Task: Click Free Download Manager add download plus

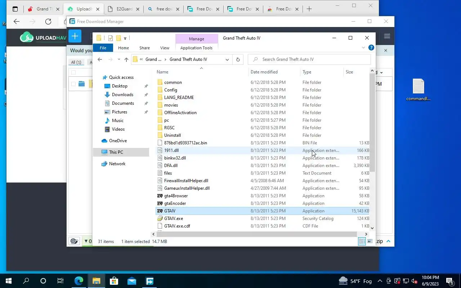Action: (x=75, y=36)
